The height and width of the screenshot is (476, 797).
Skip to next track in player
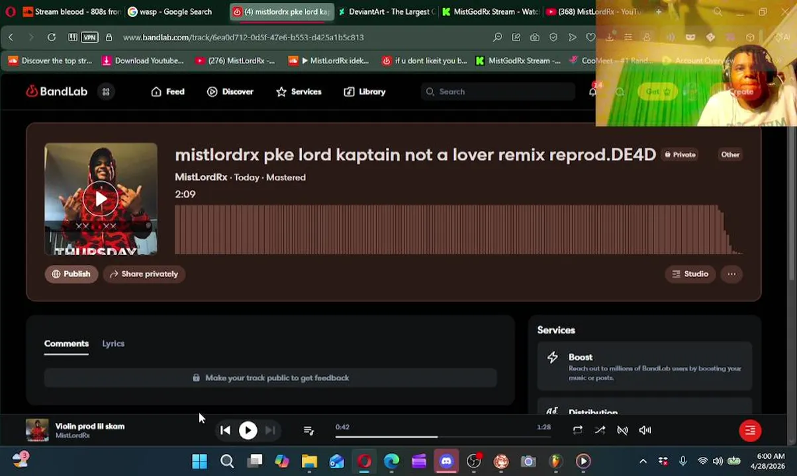(x=270, y=430)
